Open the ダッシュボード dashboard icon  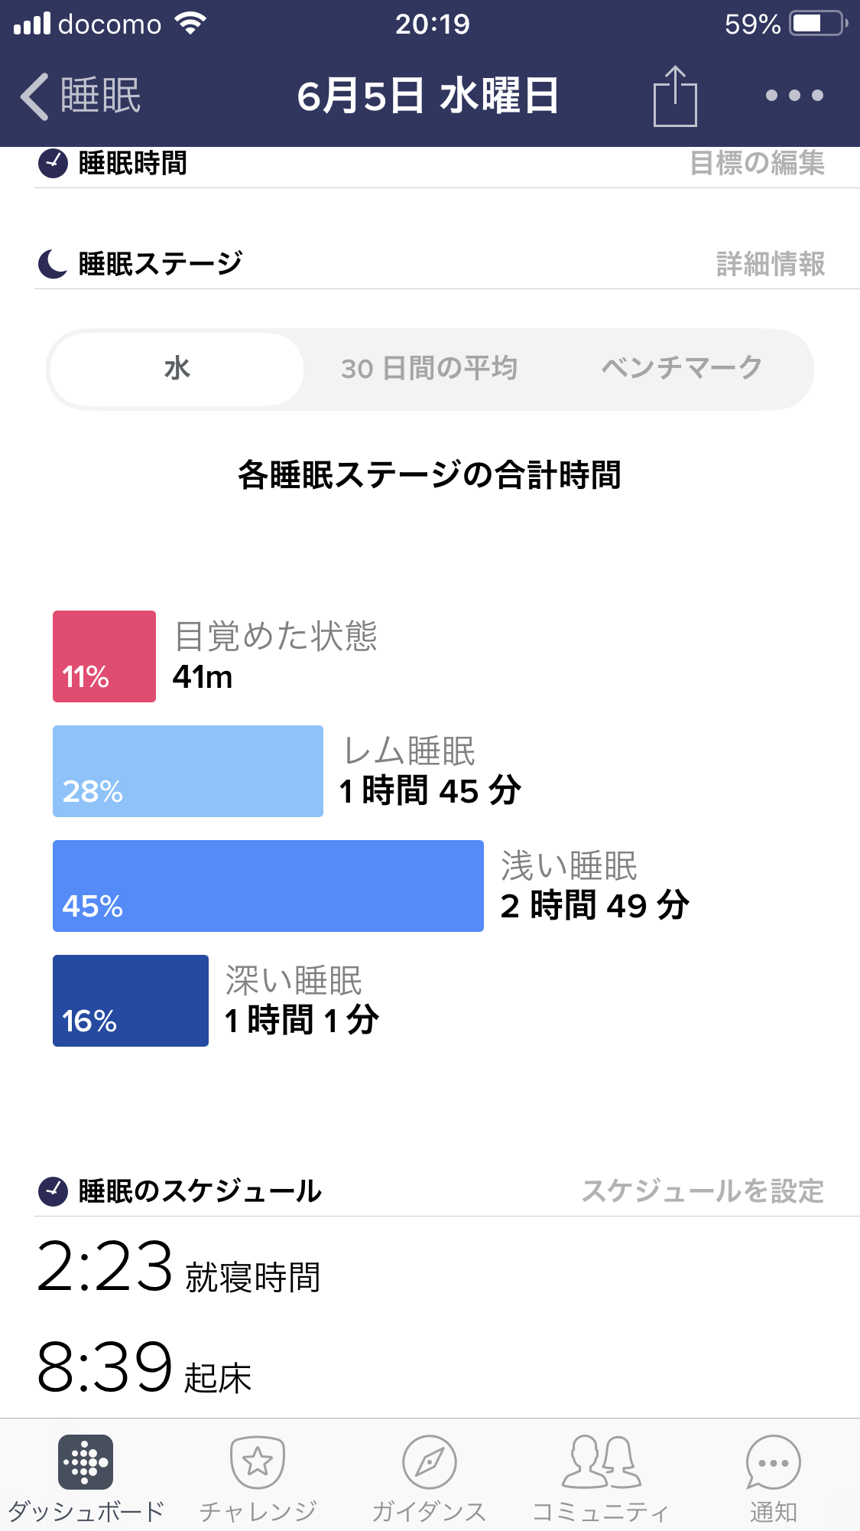[x=86, y=1462]
